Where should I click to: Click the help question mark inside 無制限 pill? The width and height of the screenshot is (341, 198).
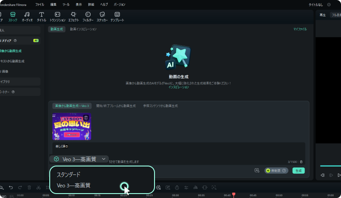pyautogui.click(x=284, y=170)
